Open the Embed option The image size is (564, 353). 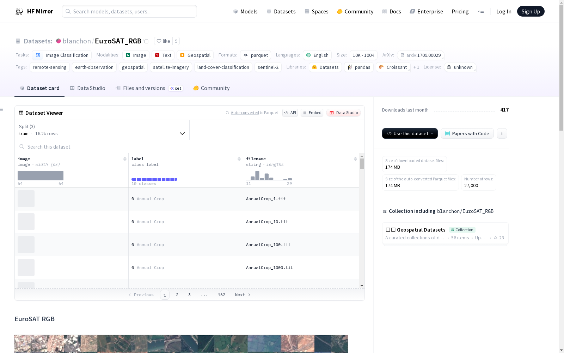pos(312,113)
